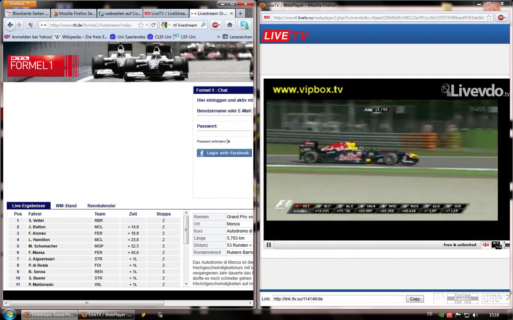Focus the rtl.de address bar
The width and height of the screenshot is (513, 320).
pyautogui.click(x=91, y=25)
